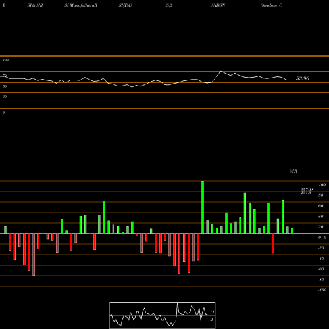Click the 'SI MunafaSutraR' header text
329x329 pixels.
tap(81, 5)
